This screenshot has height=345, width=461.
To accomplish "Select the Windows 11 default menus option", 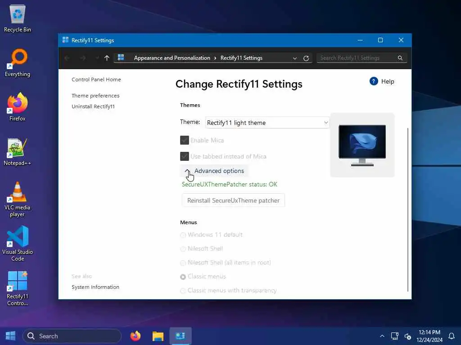I will pyautogui.click(x=183, y=235).
